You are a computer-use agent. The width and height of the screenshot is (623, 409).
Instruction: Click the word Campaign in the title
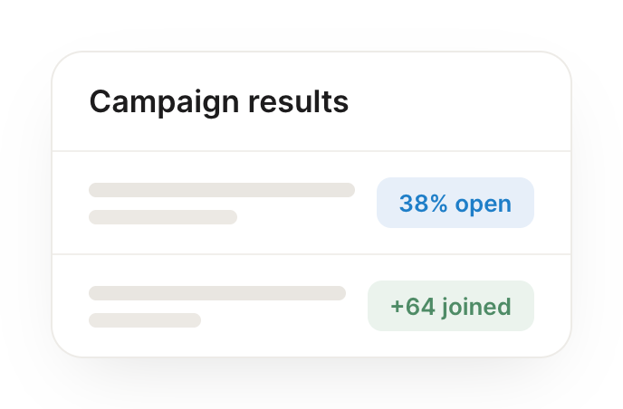pyautogui.click(x=165, y=103)
